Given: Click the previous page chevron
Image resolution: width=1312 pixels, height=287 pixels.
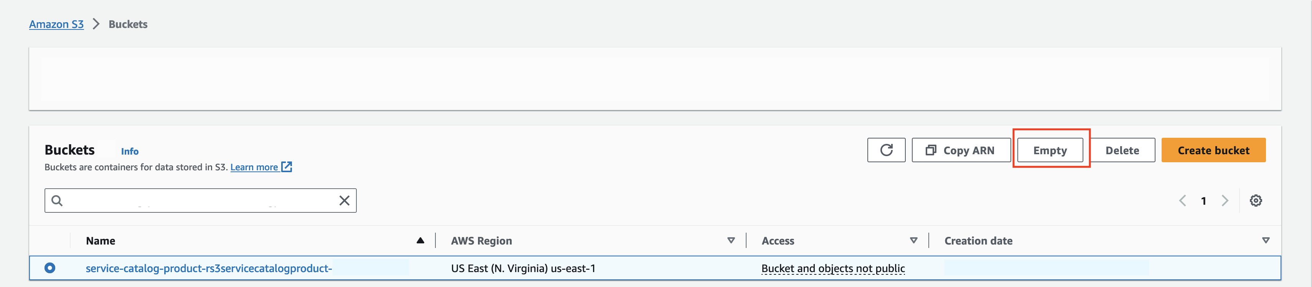Looking at the screenshot, I should tap(1182, 200).
